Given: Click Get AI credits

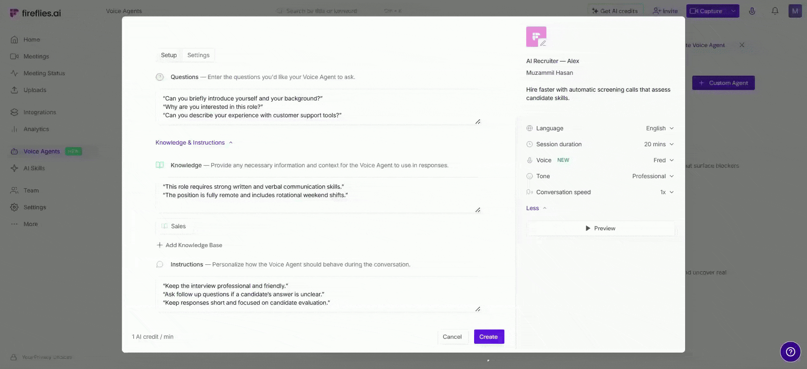Looking at the screenshot, I should point(614,11).
